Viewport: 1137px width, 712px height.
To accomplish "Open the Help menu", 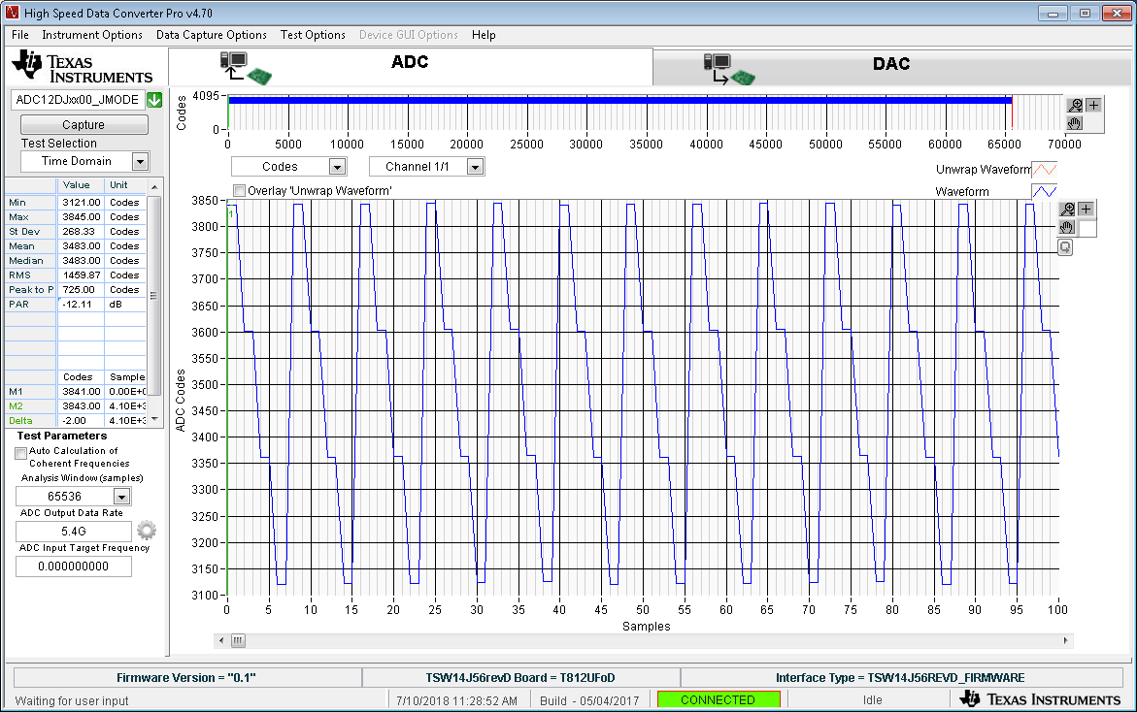I will [x=484, y=35].
